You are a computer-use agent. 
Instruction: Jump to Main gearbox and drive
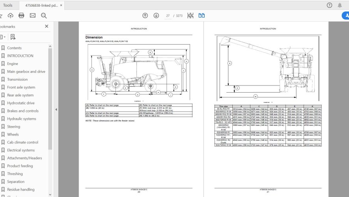coord(26,72)
